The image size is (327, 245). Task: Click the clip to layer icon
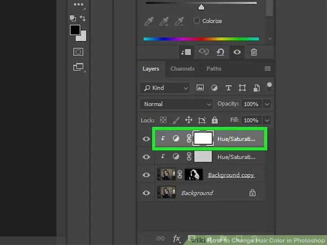(186, 52)
